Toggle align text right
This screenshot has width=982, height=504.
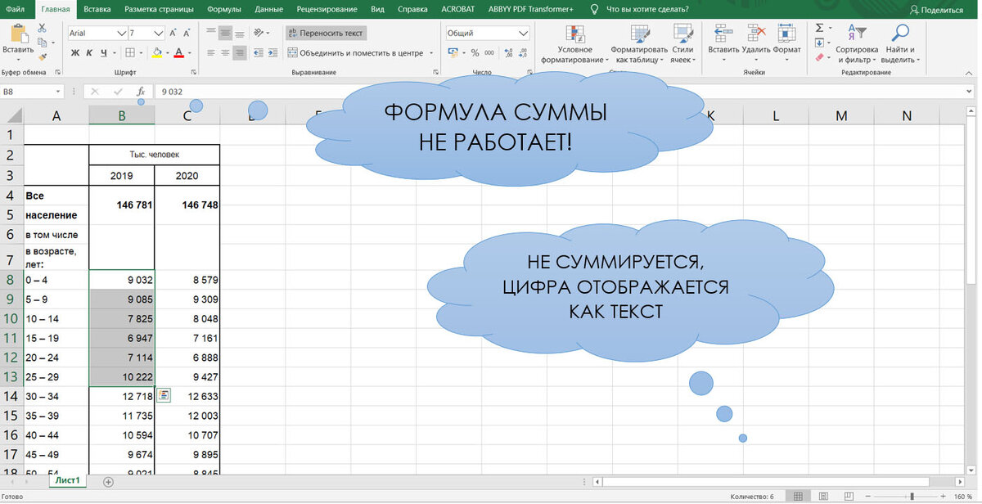click(240, 52)
